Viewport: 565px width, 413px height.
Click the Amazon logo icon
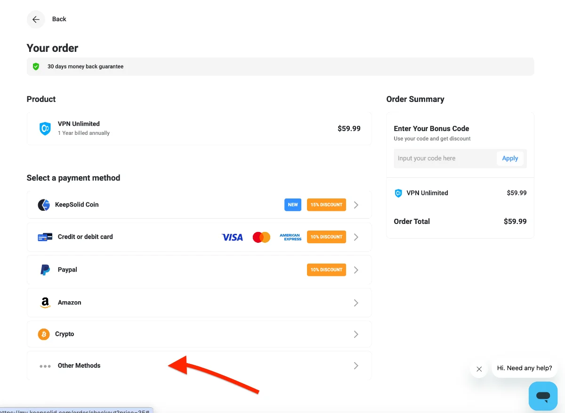click(45, 303)
